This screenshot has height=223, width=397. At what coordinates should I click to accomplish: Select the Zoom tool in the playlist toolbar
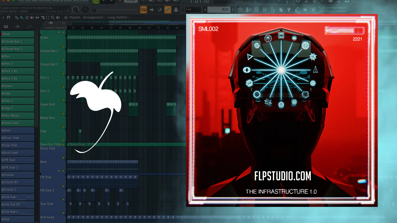coord(53,17)
